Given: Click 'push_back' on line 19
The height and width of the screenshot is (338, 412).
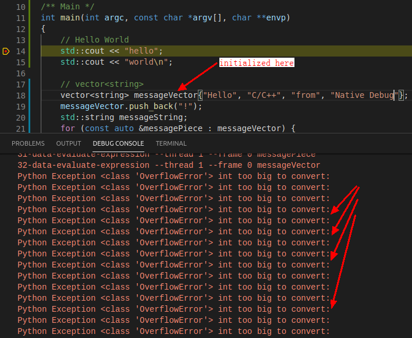Looking at the screenshot, I should (x=151, y=106).
